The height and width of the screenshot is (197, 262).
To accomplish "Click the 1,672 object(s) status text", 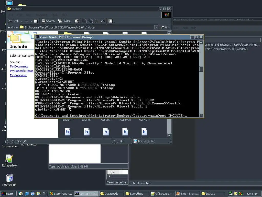I will [17, 141].
